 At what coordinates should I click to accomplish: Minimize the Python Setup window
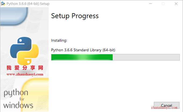pos(150,4)
